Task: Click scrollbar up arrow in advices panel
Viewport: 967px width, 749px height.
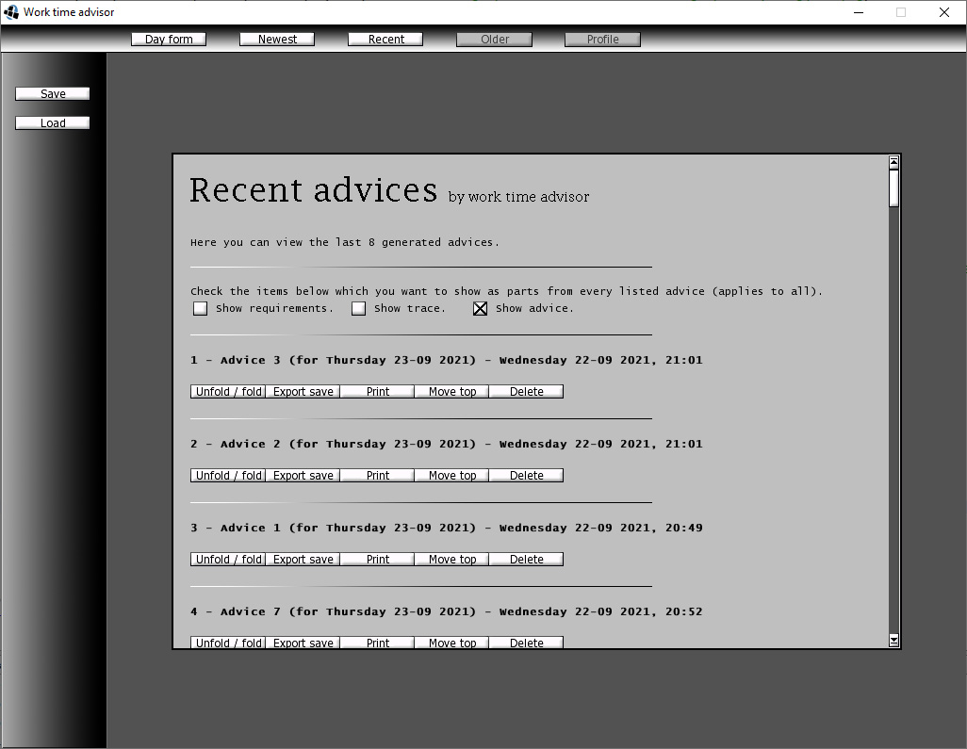Action: click(x=893, y=162)
